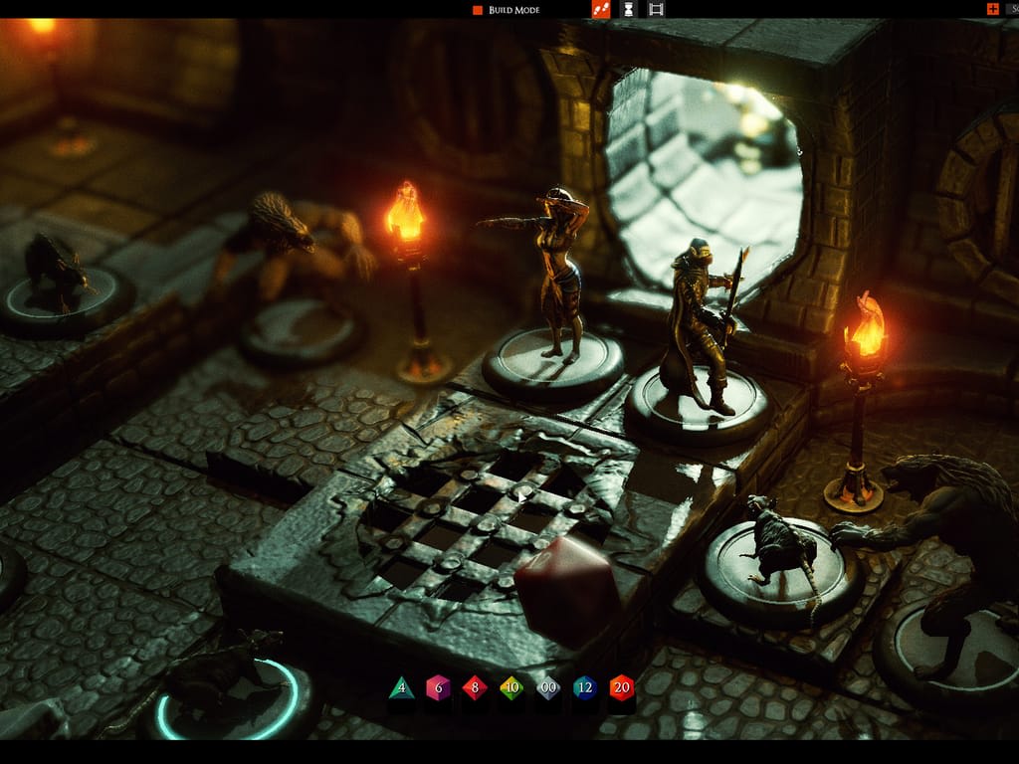
Task: Expand the side panel tab at screen right edge
Action: point(1014,9)
